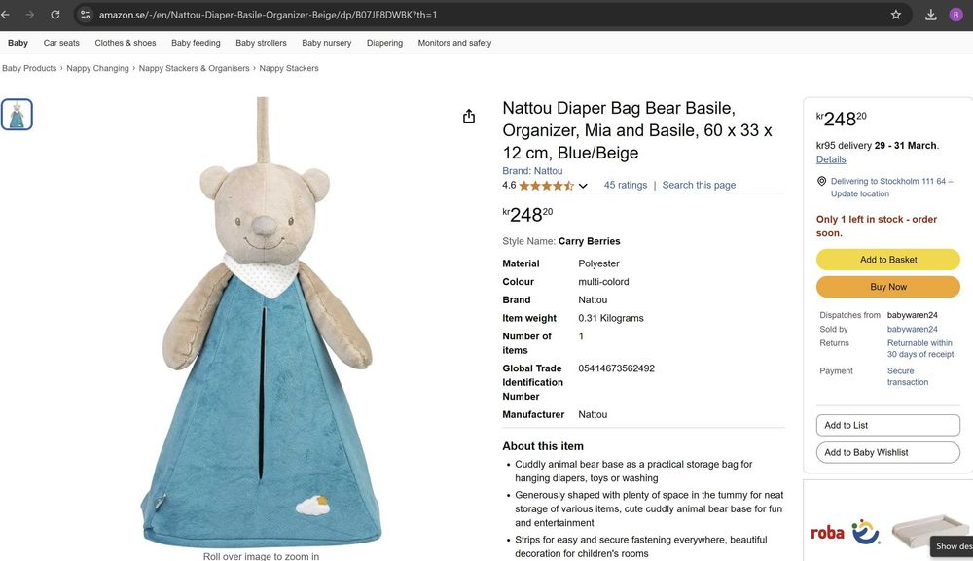This screenshot has height=561, width=973.
Task: Reload the page with the refresh icon
Action: (54, 15)
